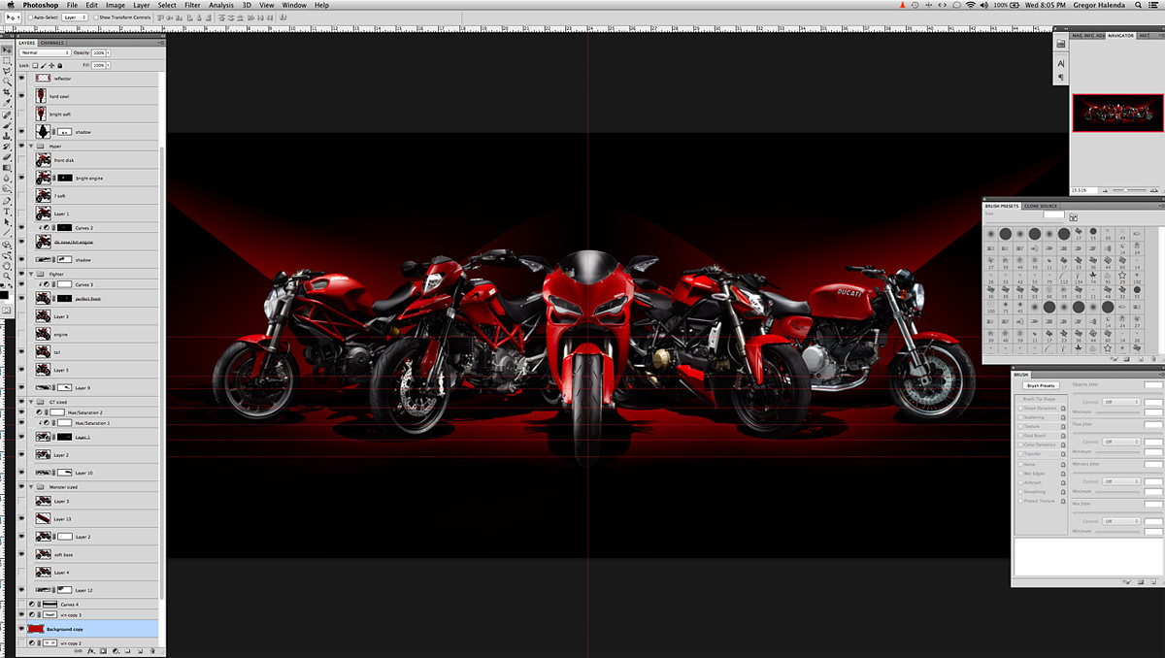The width and height of the screenshot is (1165, 658).
Task: Select the Move tool in the toolbox
Action: (7, 49)
